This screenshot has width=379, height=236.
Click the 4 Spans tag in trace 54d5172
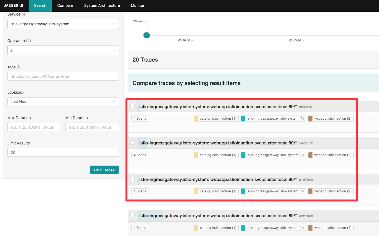[x=140, y=155]
